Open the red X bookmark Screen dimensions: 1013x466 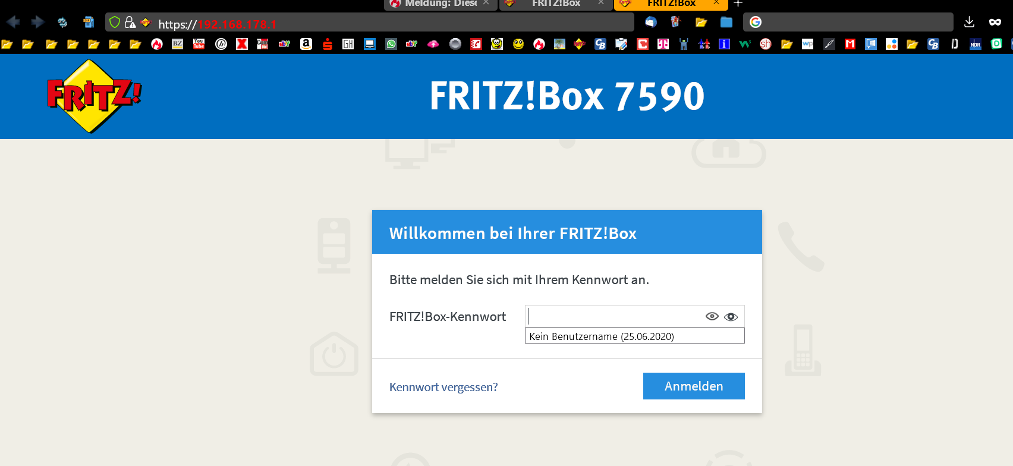tap(242, 44)
